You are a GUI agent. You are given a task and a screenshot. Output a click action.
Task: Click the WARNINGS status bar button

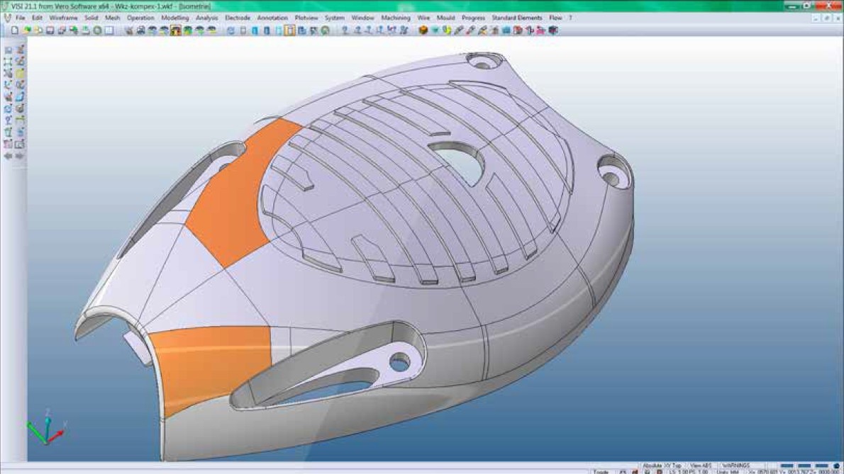coord(738,465)
